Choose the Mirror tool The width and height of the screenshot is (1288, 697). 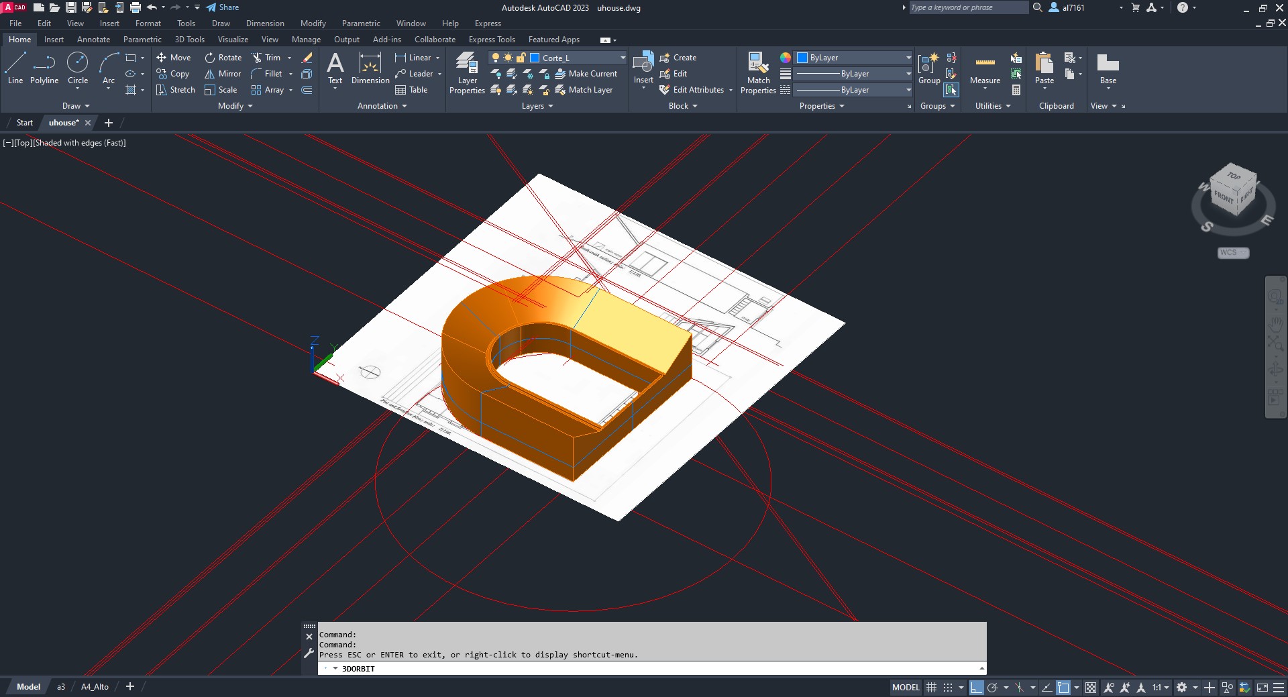pyautogui.click(x=223, y=74)
